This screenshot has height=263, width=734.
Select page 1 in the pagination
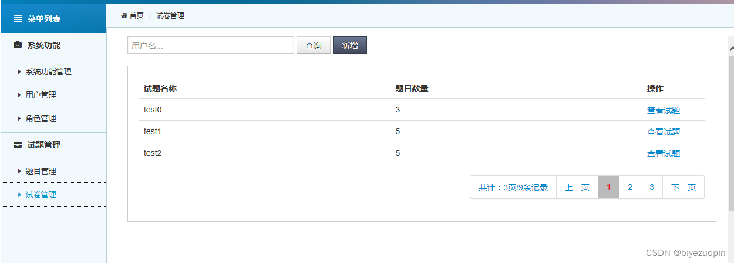[608, 187]
